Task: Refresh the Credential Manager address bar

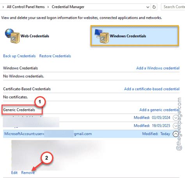Action: pos(154,7)
